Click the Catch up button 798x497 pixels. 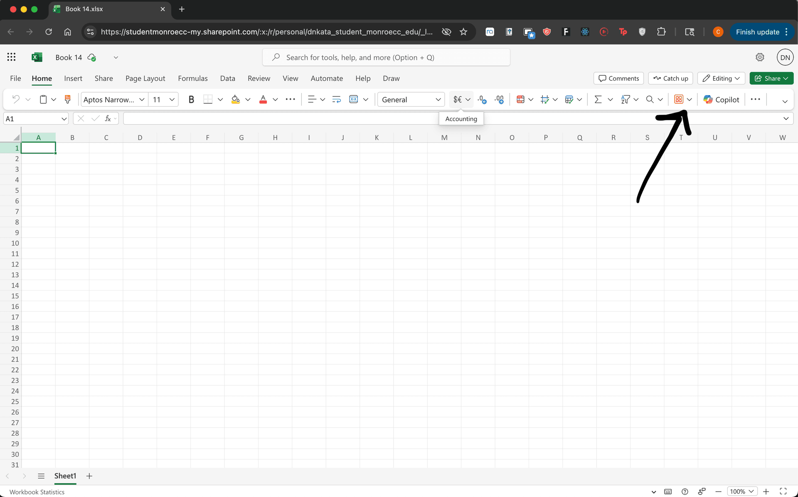point(670,78)
